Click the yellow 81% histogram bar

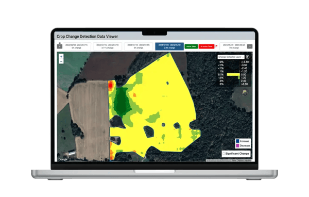click(233, 74)
